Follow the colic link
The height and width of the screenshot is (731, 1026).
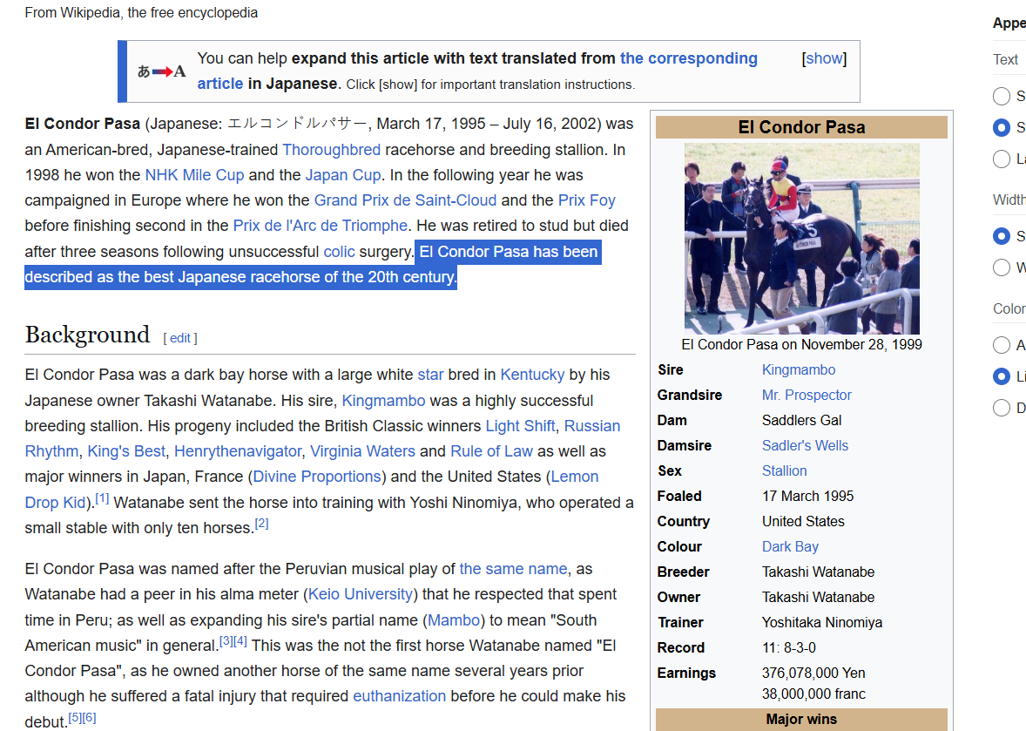339,252
